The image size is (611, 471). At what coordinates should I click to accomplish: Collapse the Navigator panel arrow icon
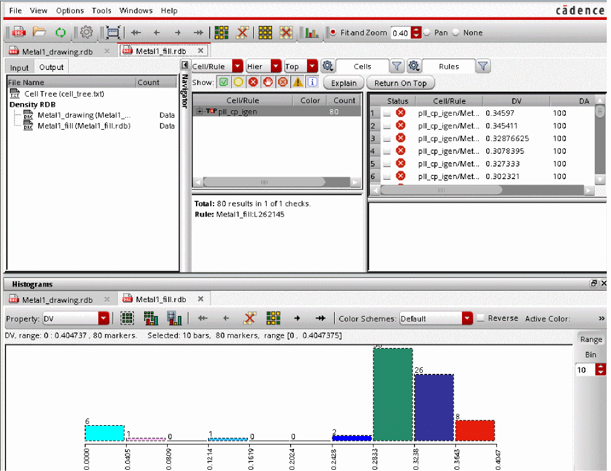tap(185, 65)
